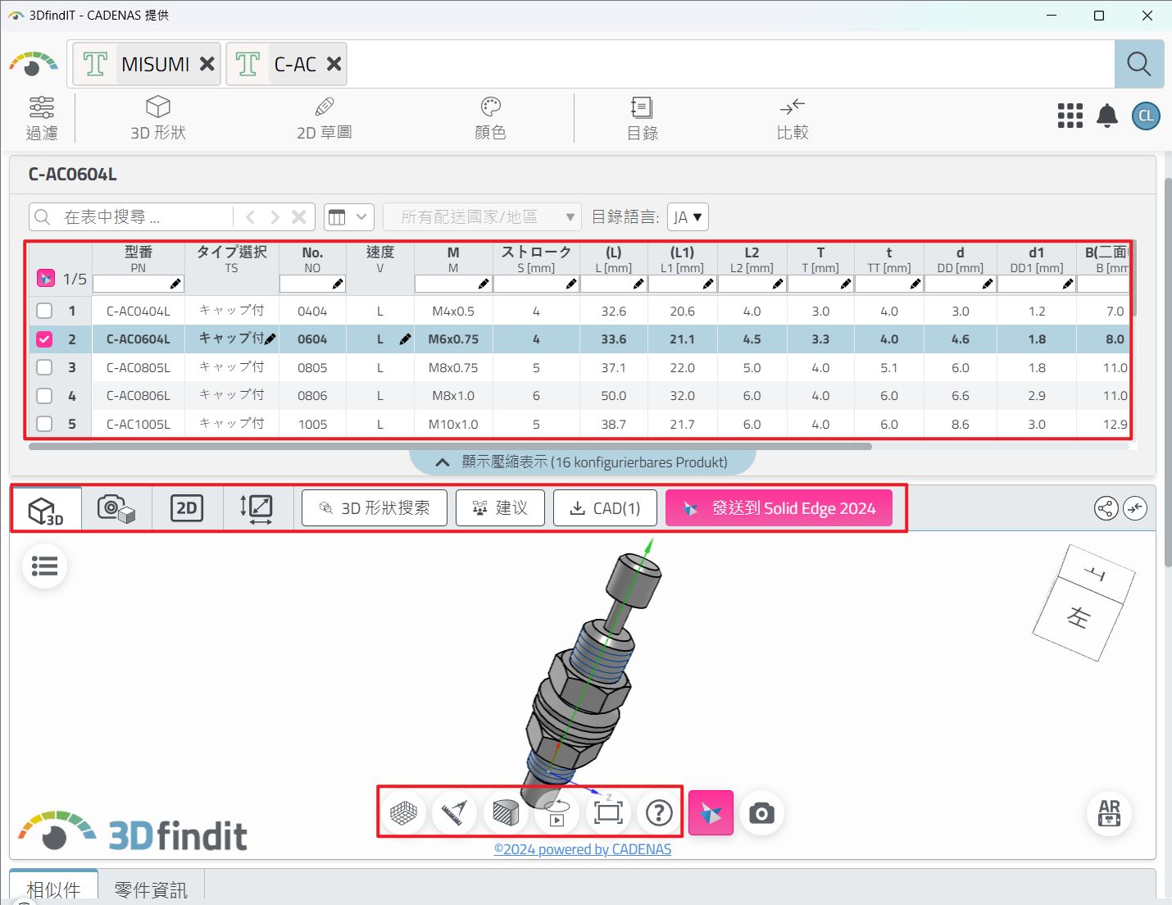1172x905 pixels.
Task: Activate the section cut view tool
Action: [506, 813]
